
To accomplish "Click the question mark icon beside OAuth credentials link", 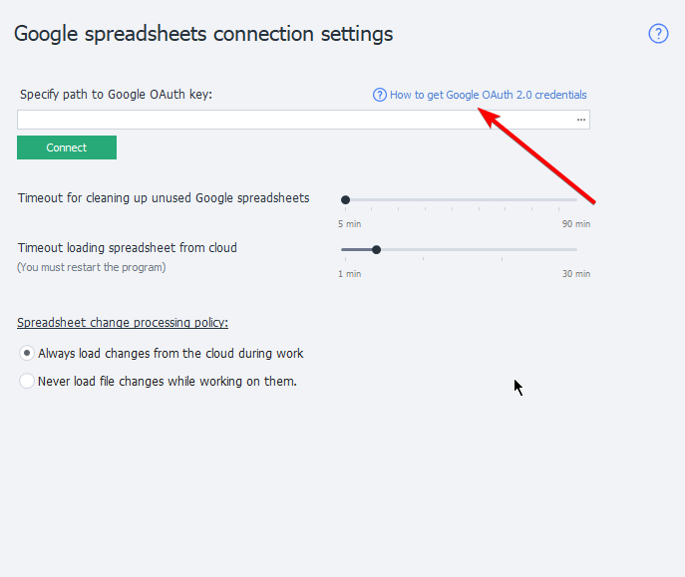I will 379,95.
